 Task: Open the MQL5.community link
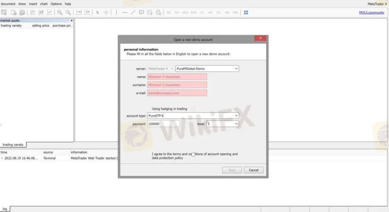[372, 12]
